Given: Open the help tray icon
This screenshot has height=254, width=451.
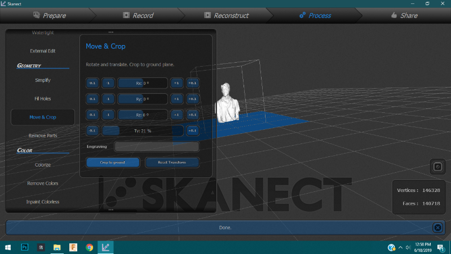Looking at the screenshot, I should [x=391, y=247].
